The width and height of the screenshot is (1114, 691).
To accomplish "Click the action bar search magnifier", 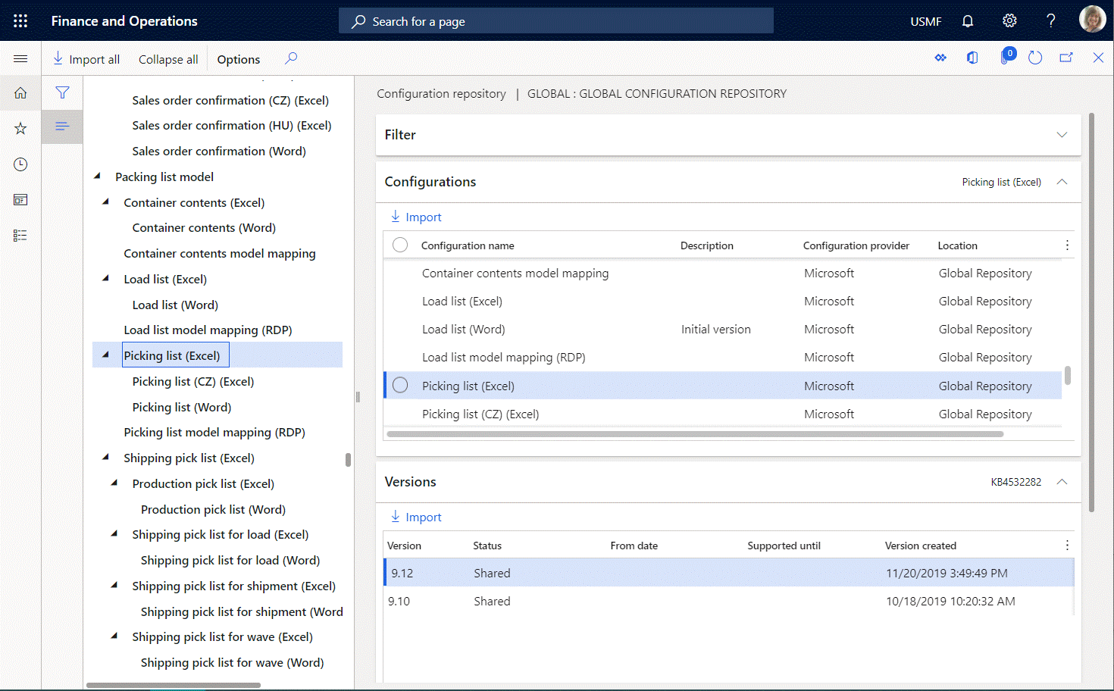I will point(291,58).
